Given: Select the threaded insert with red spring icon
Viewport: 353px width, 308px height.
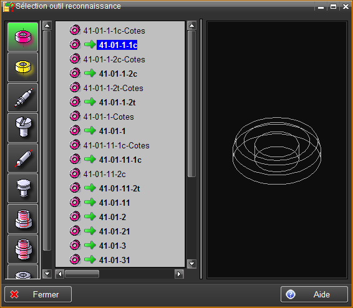Looking at the screenshot, I should click(22, 219).
